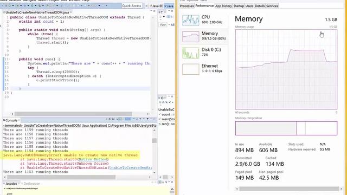Viewport: 347px width, 195px height.
Task: Switch to the Users tab
Action: [249, 6]
